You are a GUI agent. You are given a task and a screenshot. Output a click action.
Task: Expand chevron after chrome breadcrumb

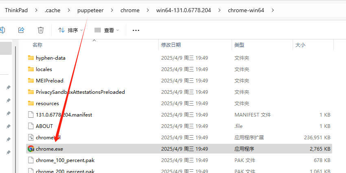pos(148,10)
